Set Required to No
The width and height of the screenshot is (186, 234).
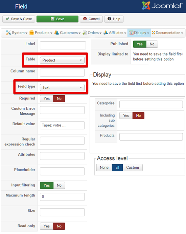coord(59,99)
